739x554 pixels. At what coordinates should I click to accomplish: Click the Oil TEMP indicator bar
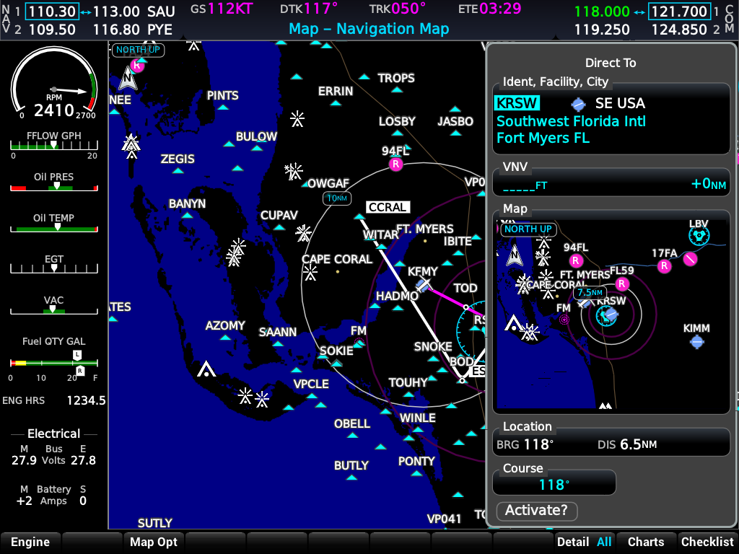tap(54, 229)
